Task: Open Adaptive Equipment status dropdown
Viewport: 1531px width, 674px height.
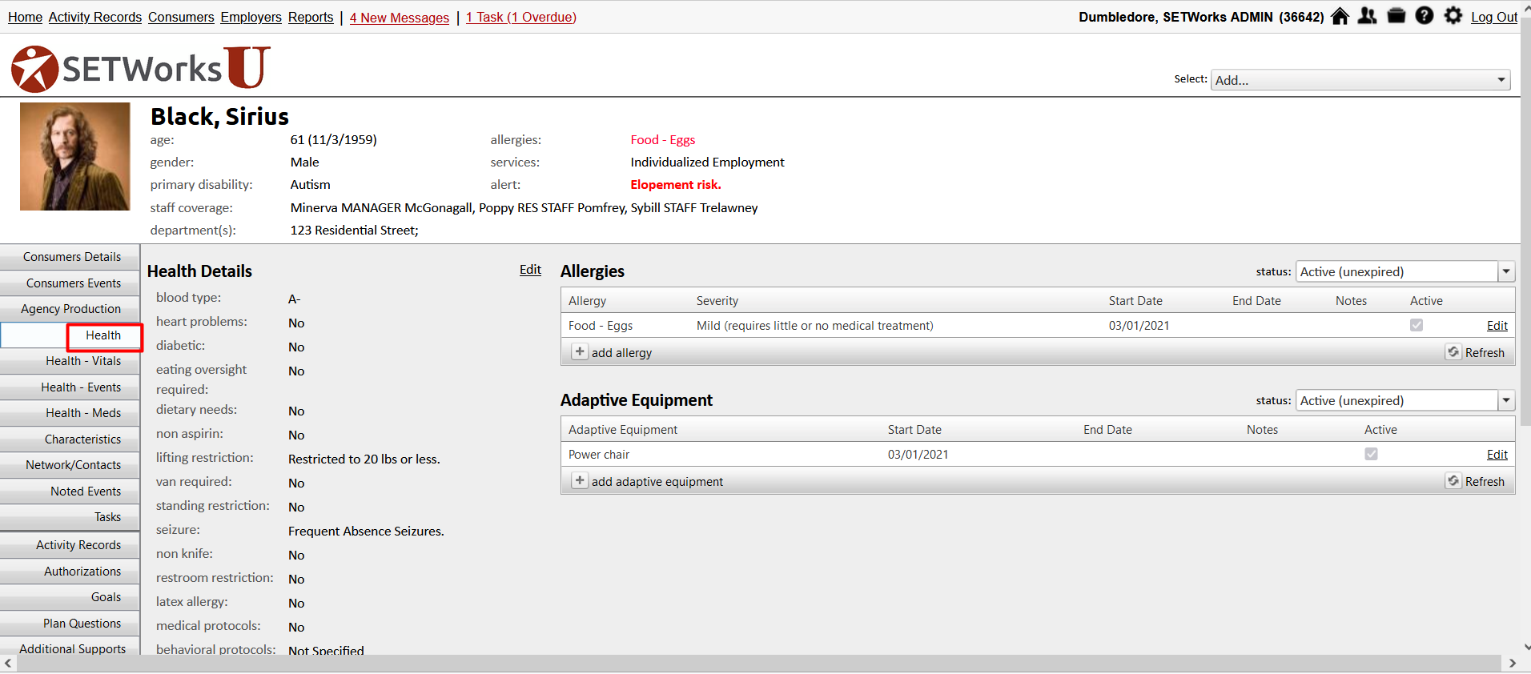Action: [1404, 400]
